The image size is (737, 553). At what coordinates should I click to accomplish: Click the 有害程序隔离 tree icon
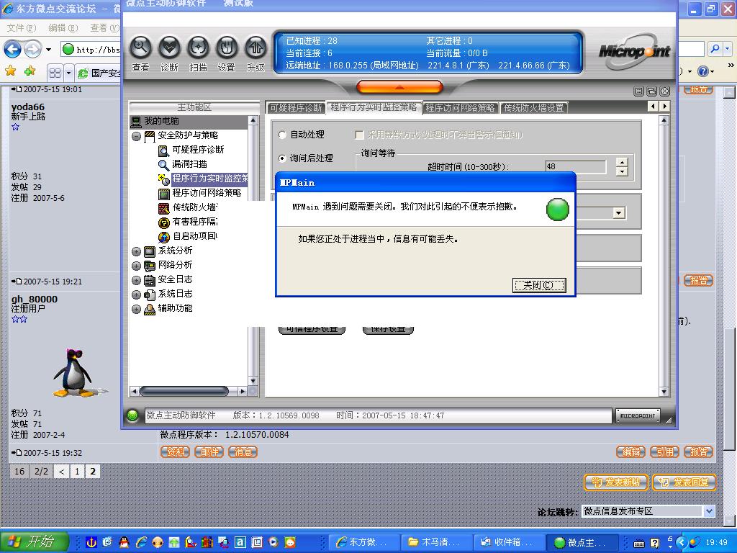pos(163,222)
